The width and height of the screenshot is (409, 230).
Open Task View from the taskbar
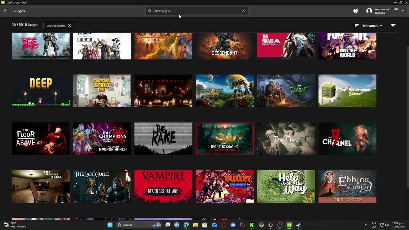point(167,225)
